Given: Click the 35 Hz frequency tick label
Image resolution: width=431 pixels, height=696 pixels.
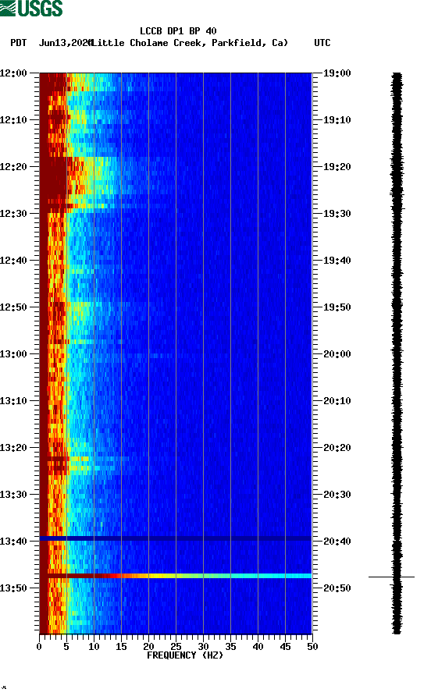Looking at the screenshot, I should [x=230, y=647].
